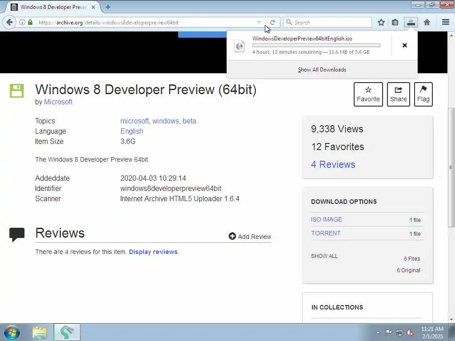
Task: Add item to favorites with Favorite button
Action: tap(368, 94)
